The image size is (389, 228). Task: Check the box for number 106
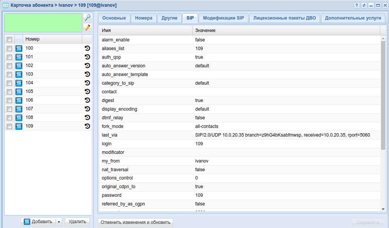[x=9, y=100]
